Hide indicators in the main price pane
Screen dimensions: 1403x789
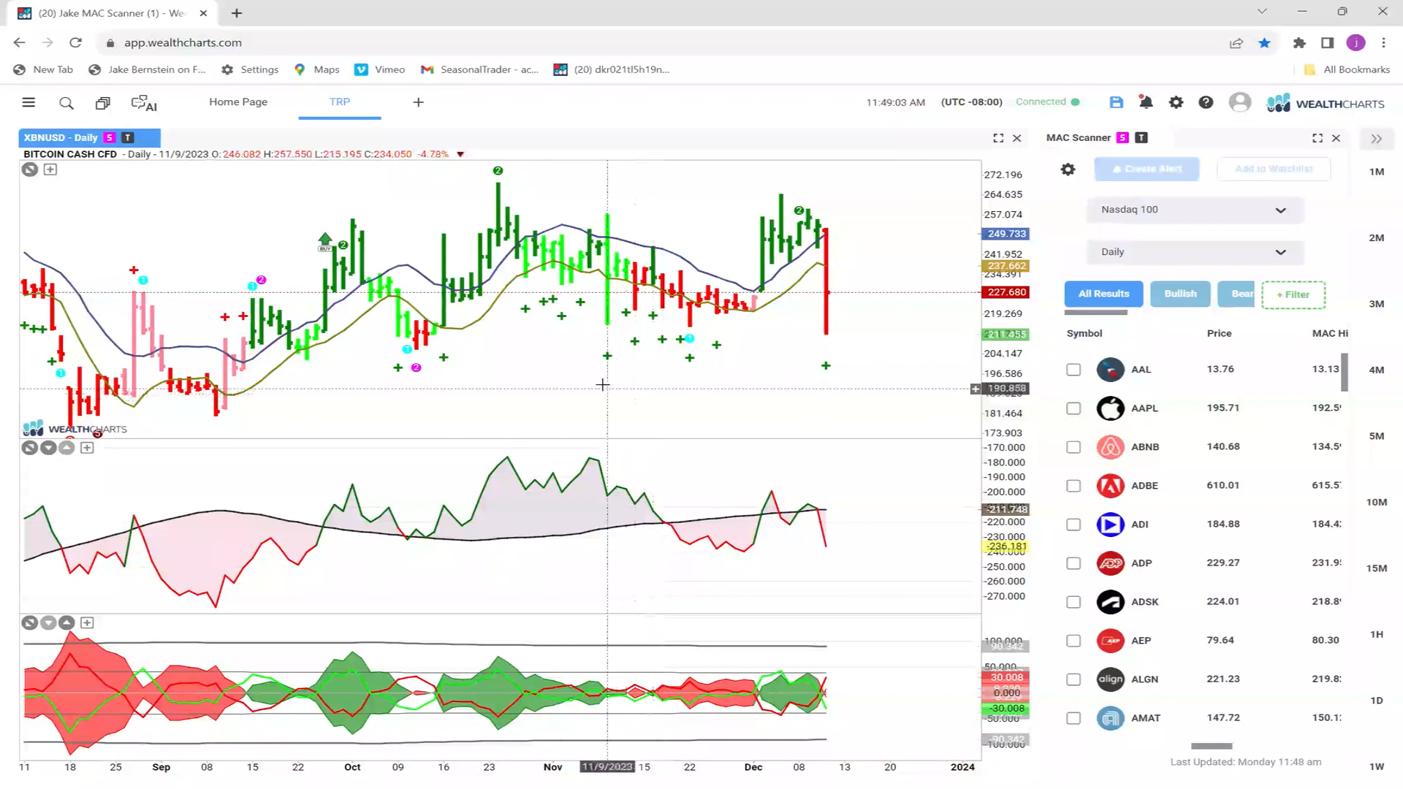point(29,169)
